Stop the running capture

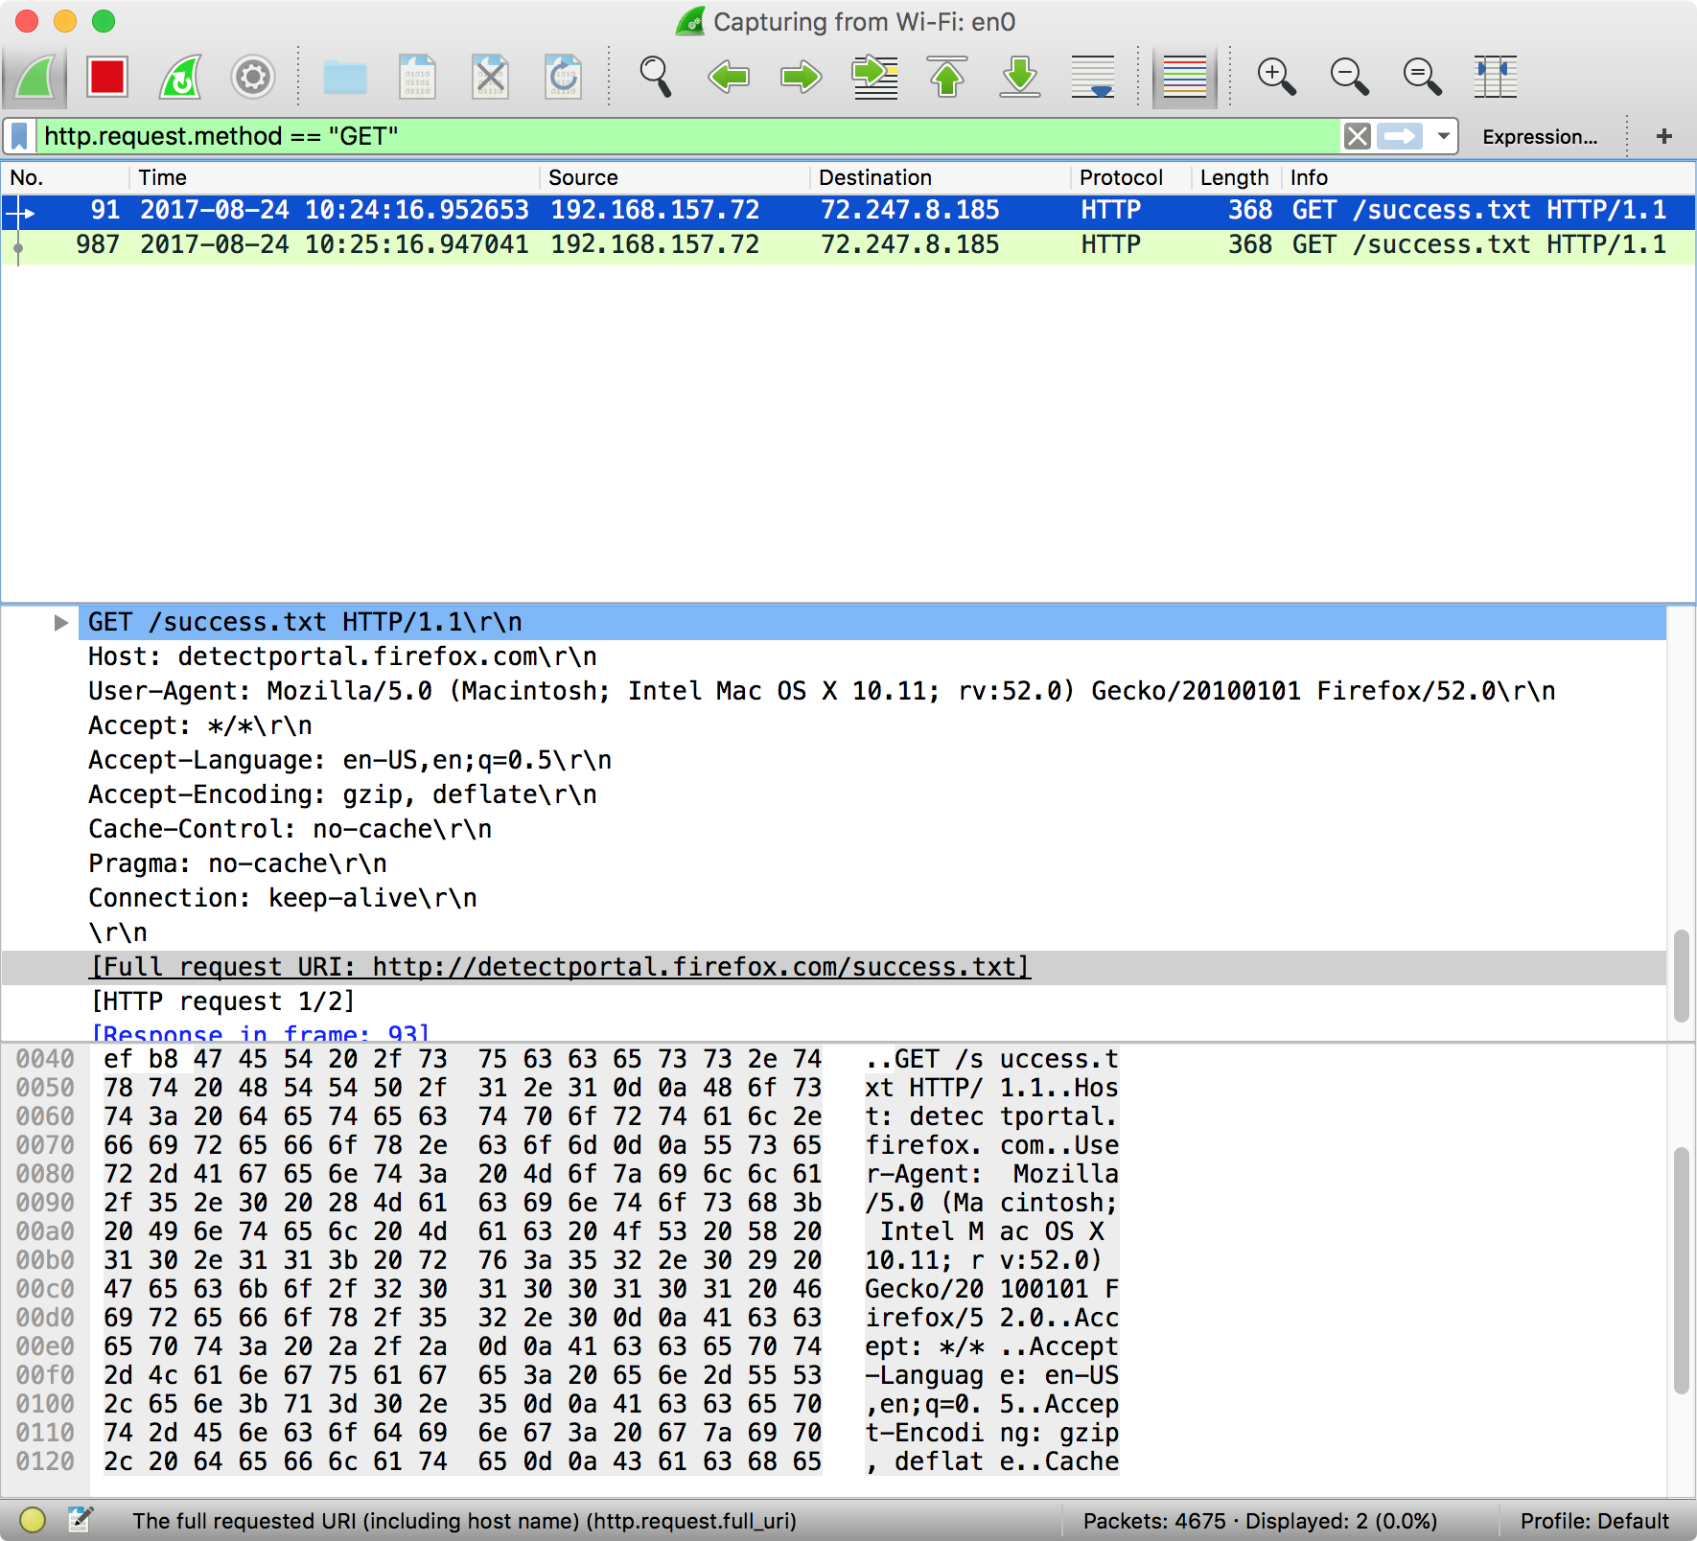coord(107,77)
